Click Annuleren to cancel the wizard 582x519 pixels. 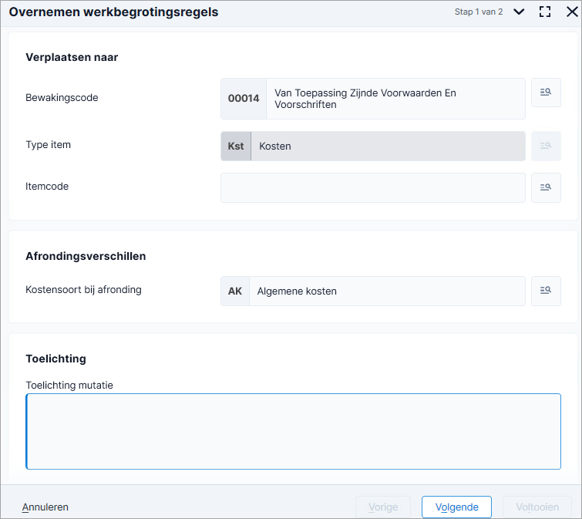(45, 507)
